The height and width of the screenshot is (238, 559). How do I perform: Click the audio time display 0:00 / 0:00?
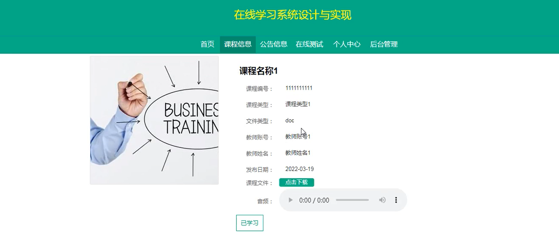(x=314, y=201)
